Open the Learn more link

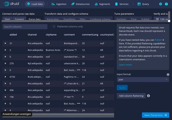[x=125, y=65]
